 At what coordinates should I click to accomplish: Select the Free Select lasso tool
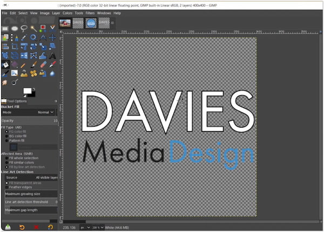click(x=24, y=29)
